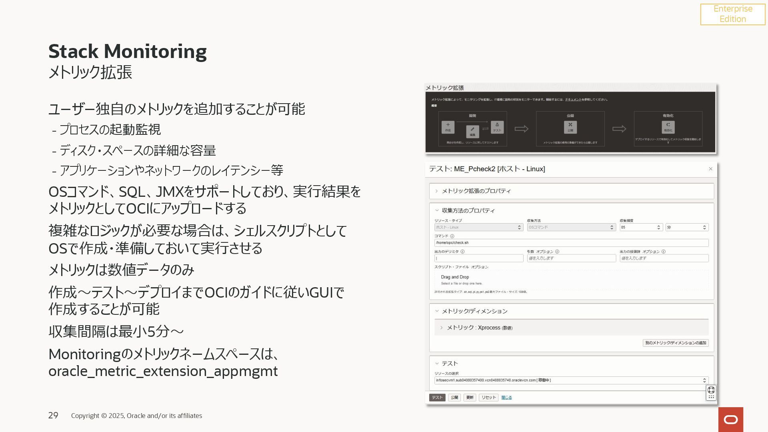Screen dimensions: 768x432
Task: Click the Stack Monitoring title text
Action: [128, 51]
